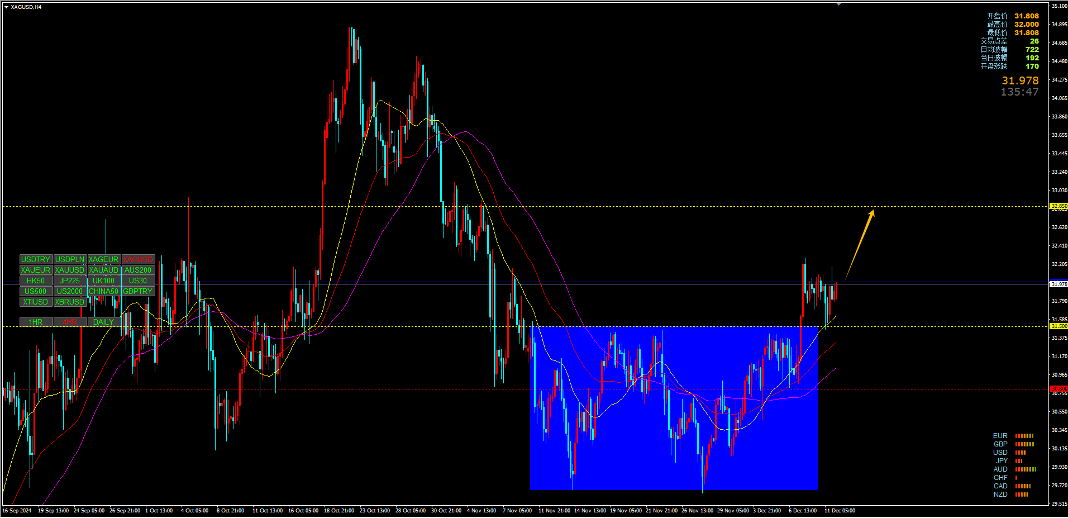Select the yellow 31.500 price line label
This screenshot has width=1068, height=518.
1059,326
